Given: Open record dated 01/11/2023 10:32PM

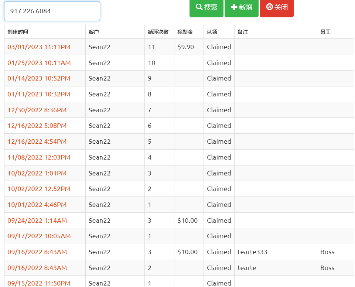Looking at the screenshot, I should (39, 94).
